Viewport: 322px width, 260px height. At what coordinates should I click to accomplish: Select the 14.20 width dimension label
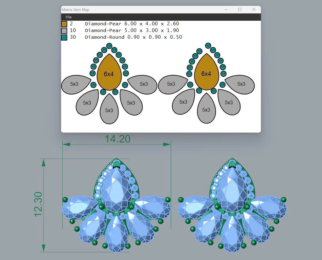tap(117, 139)
